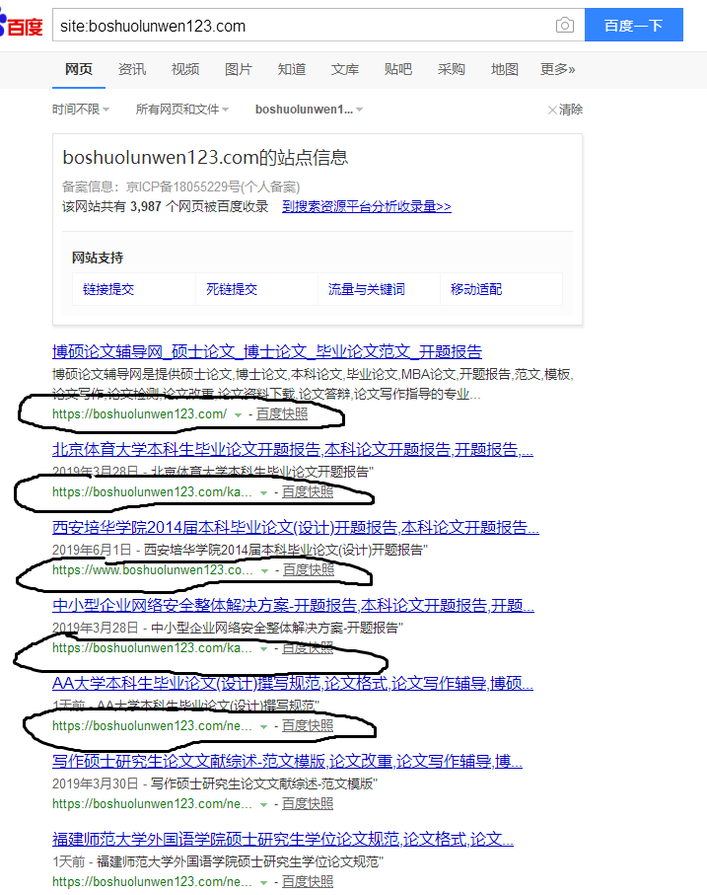Click the 流量与关键词 link

(367, 289)
